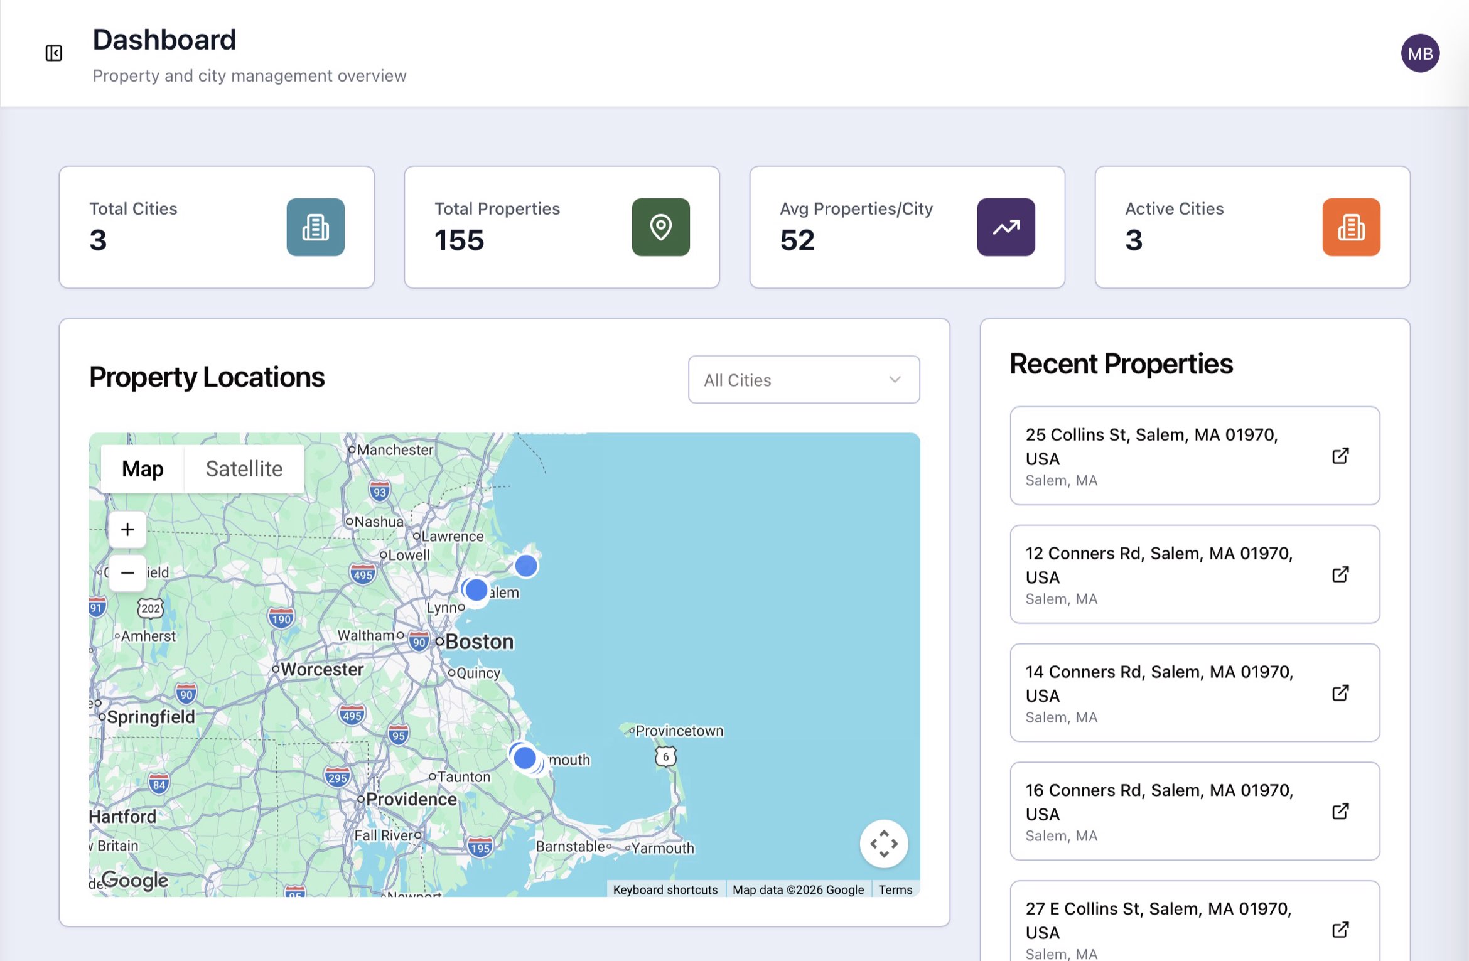Viewport: 1469px width, 961px height.
Task: Open the 14 Conners Rd property card
Action: coord(1195,693)
